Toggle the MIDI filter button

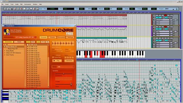tap(33, 42)
